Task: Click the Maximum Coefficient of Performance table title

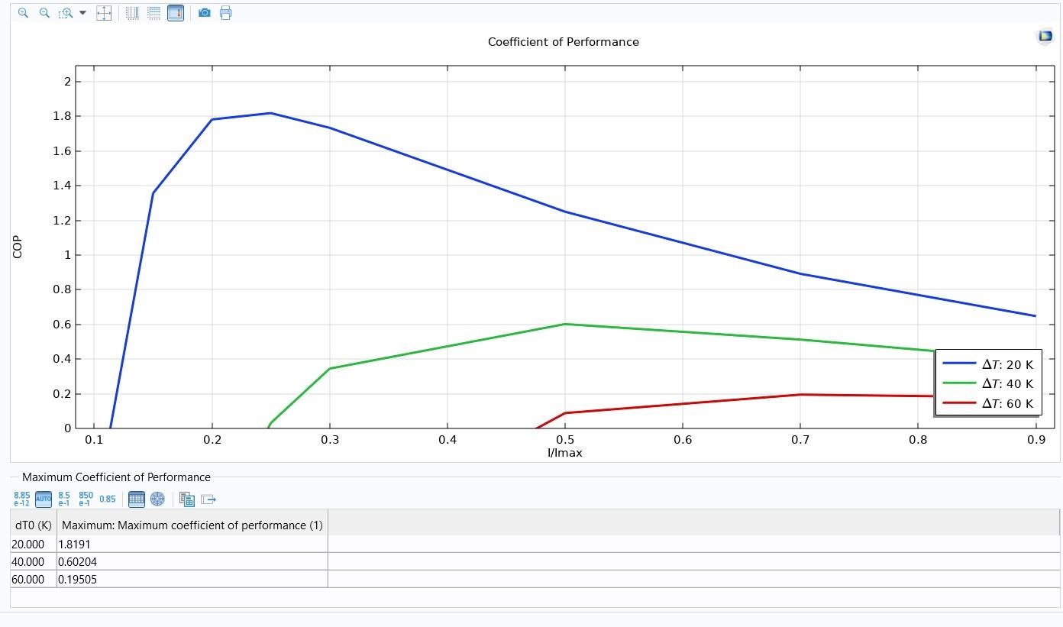Action: [x=116, y=477]
